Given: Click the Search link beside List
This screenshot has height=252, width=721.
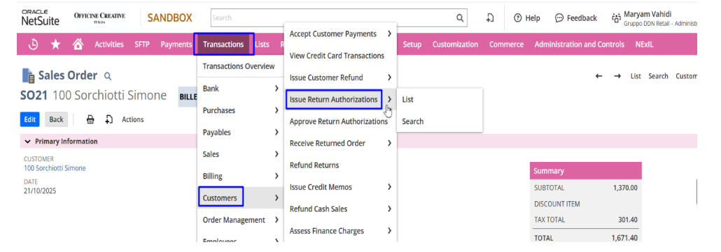Looking at the screenshot, I should [x=658, y=76].
